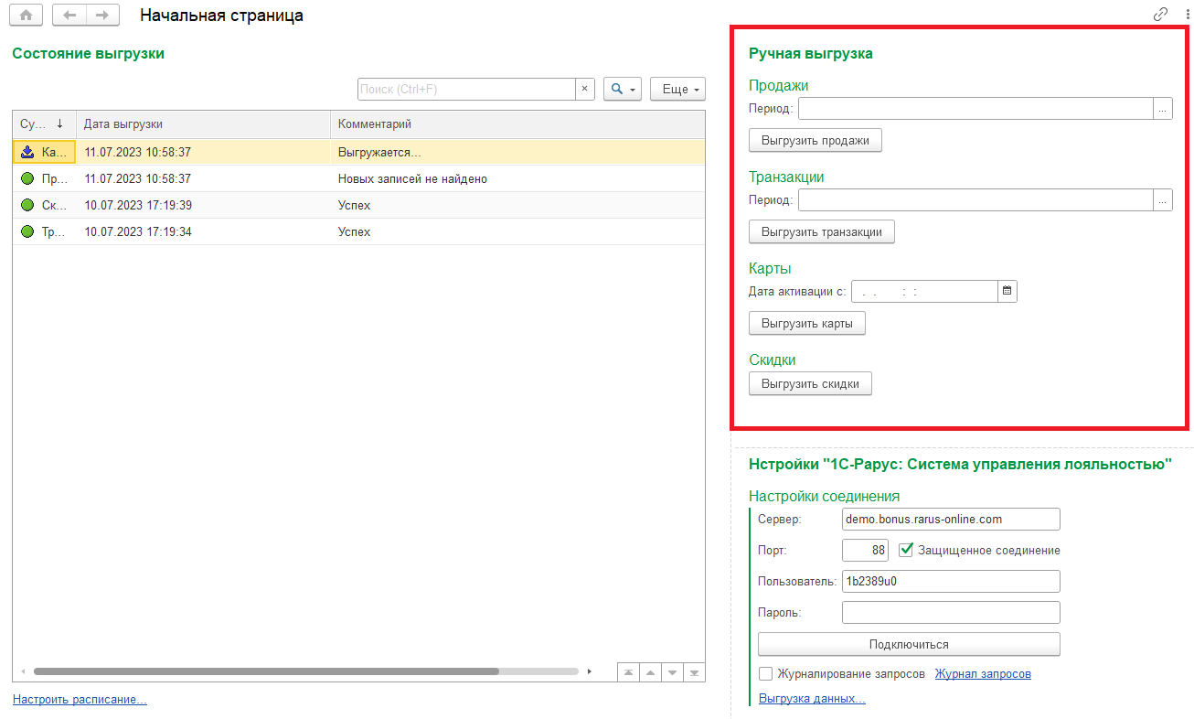Click green status circle of 17:19:34 row
The width and height of the screenshot is (1194, 719).
27,231
